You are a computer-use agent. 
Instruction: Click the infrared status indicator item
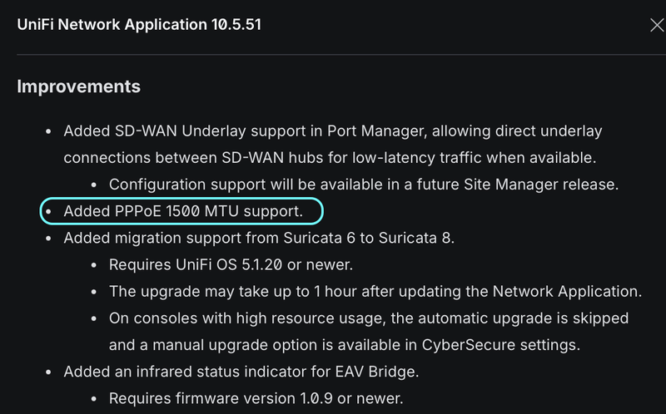click(241, 372)
